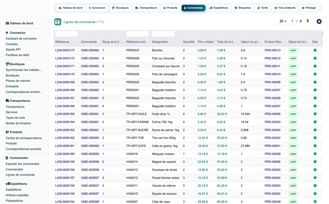This screenshot has width=329, height=204.
Task: Click the Produits box icon in sidebar
Action: [x=7, y=132]
